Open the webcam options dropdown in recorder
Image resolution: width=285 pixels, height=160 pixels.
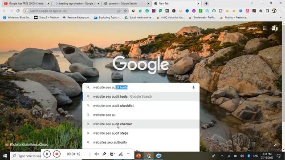112,154
